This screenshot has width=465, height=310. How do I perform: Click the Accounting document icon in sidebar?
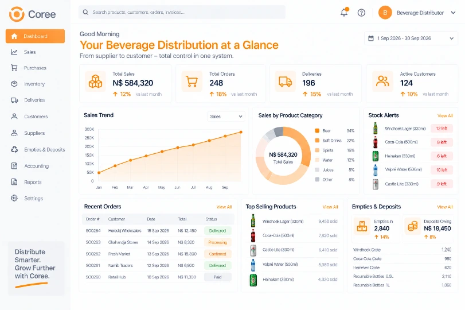click(14, 166)
